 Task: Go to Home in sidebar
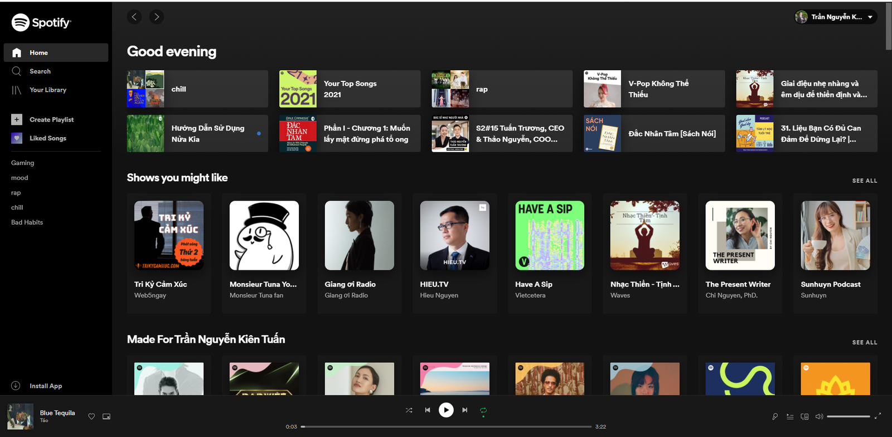tap(56, 52)
